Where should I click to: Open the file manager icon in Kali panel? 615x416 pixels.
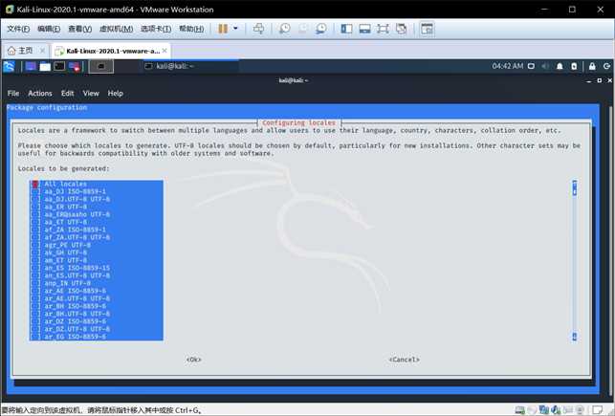point(45,66)
